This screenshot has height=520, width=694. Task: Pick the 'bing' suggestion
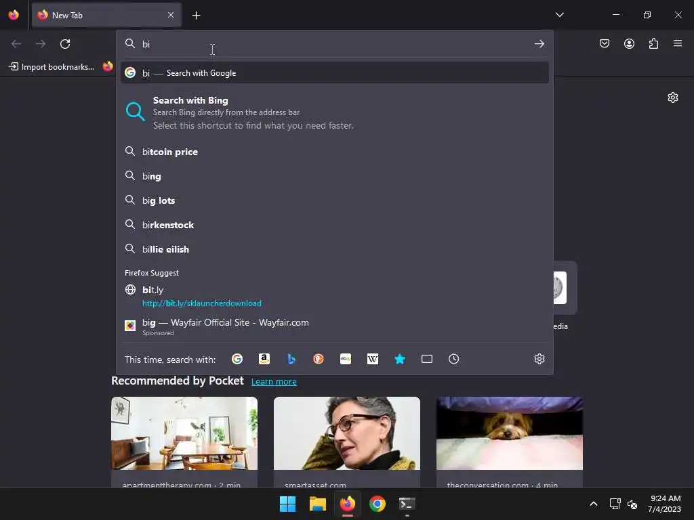coord(335,176)
